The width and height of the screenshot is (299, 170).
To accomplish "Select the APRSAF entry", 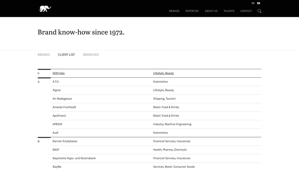I will pyautogui.click(x=57, y=124).
